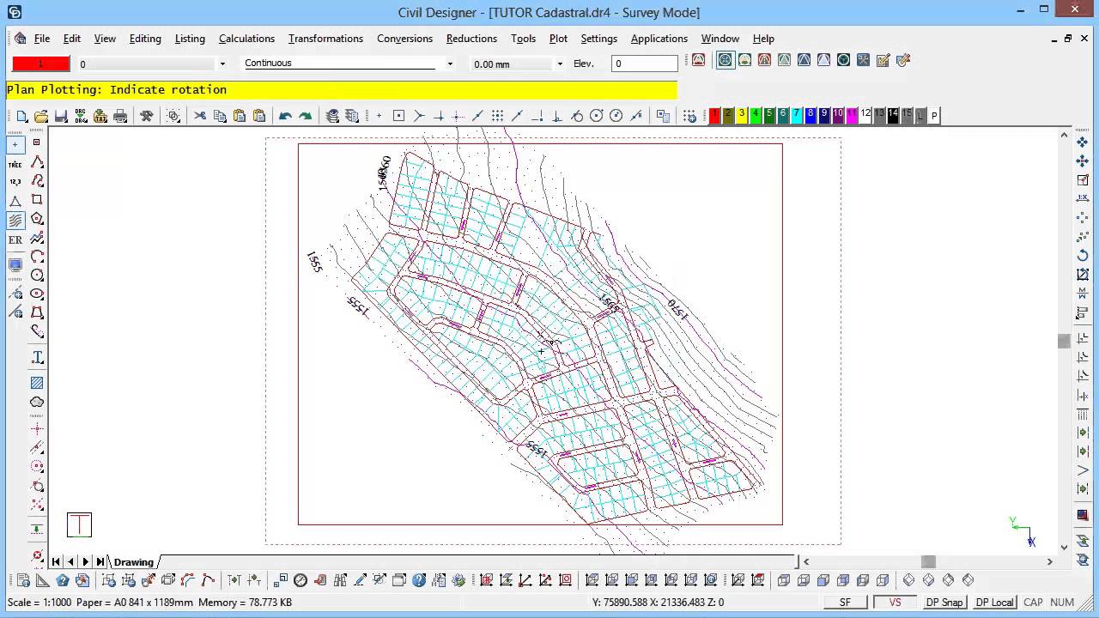Click the tools wrench mode icon

click(863, 60)
